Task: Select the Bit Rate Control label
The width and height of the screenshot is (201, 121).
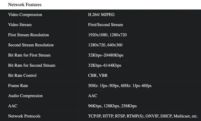Action: (22, 75)
